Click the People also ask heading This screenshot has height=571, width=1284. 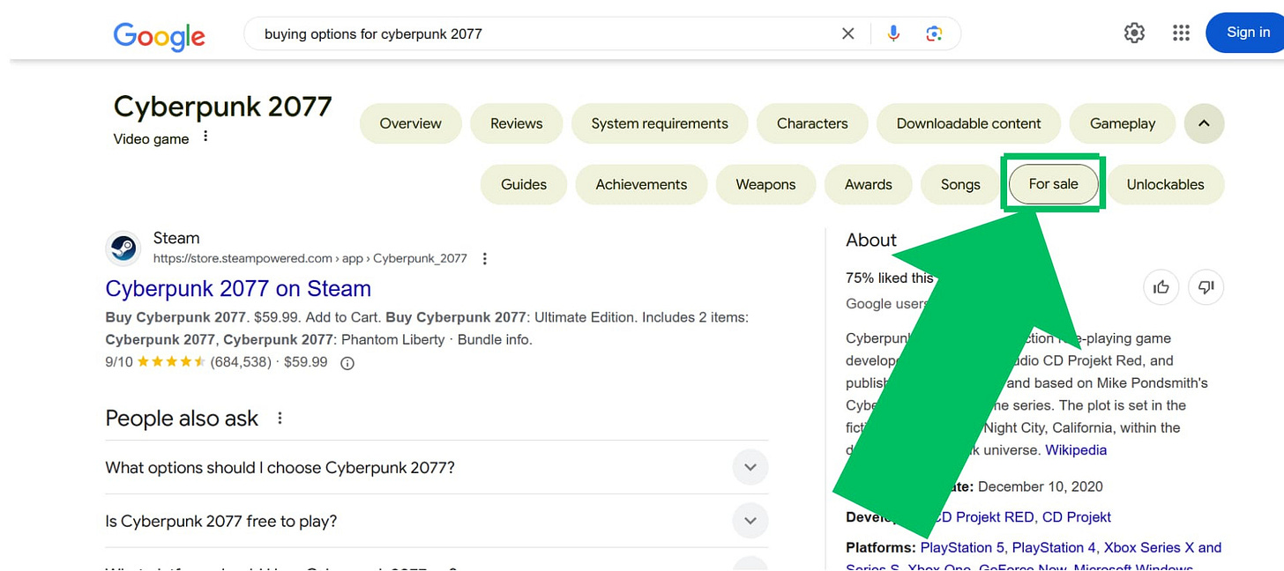(x=182, y=418)
